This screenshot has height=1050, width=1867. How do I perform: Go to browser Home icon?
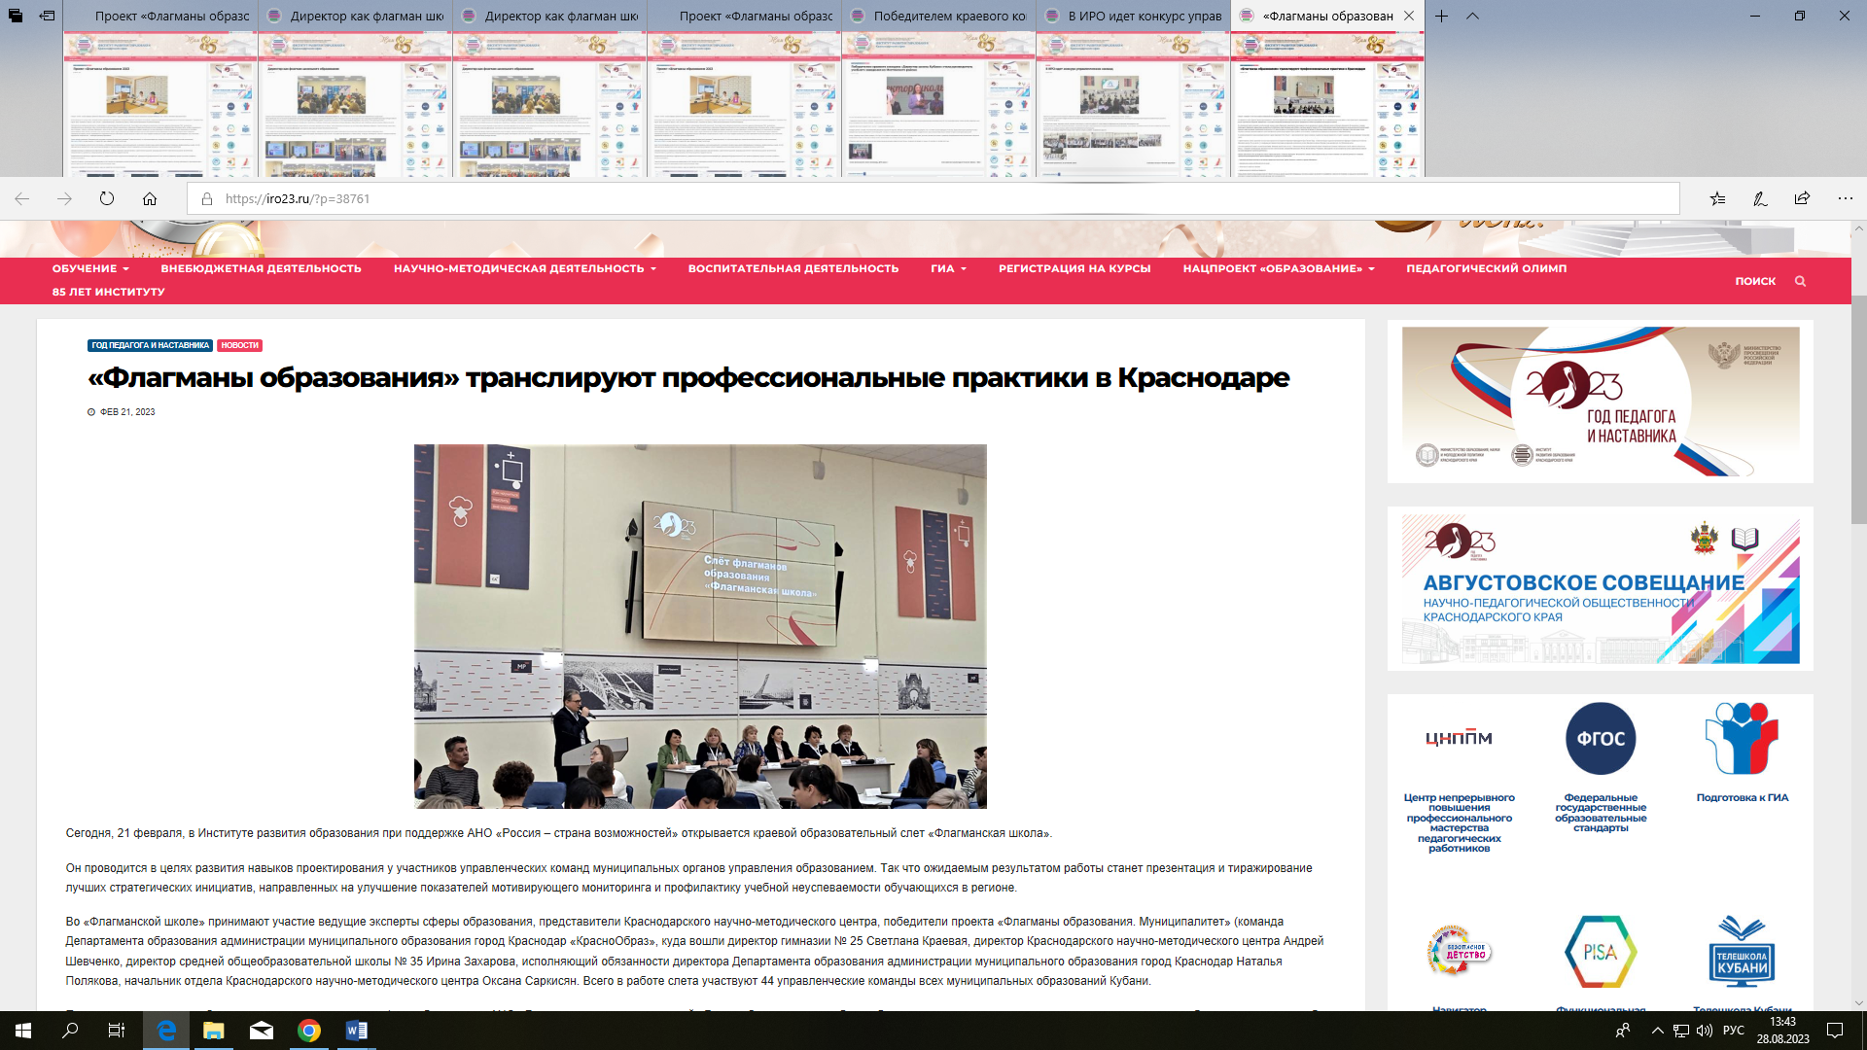coord(150,198)
